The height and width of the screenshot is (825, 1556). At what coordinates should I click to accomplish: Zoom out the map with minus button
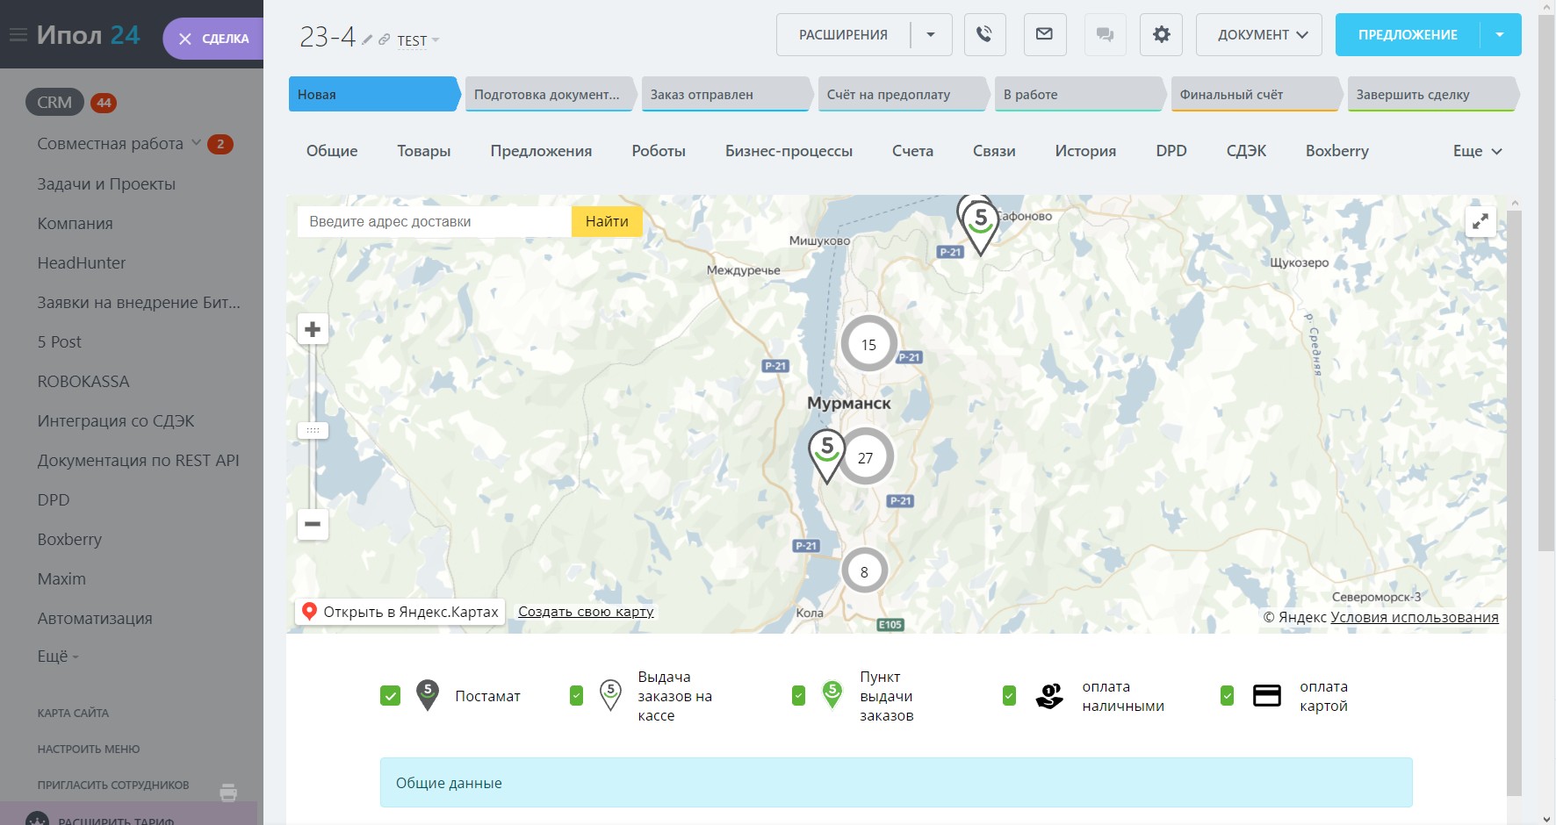coord(313,524)
